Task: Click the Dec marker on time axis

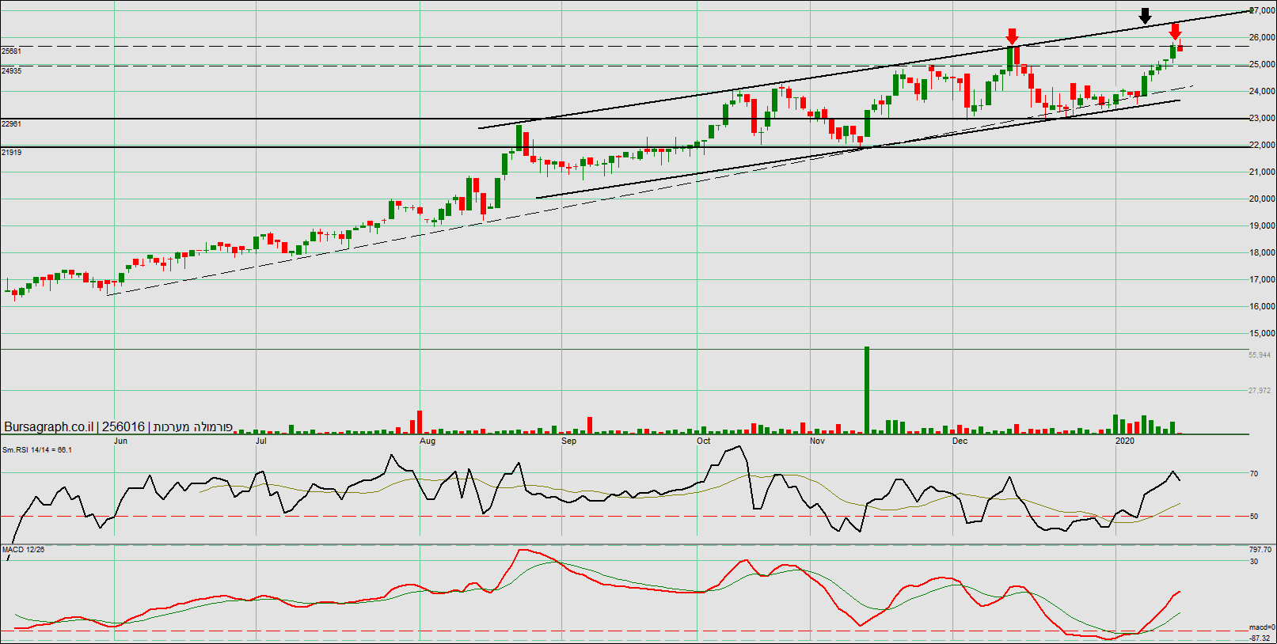Action: [x=960, y=441]
